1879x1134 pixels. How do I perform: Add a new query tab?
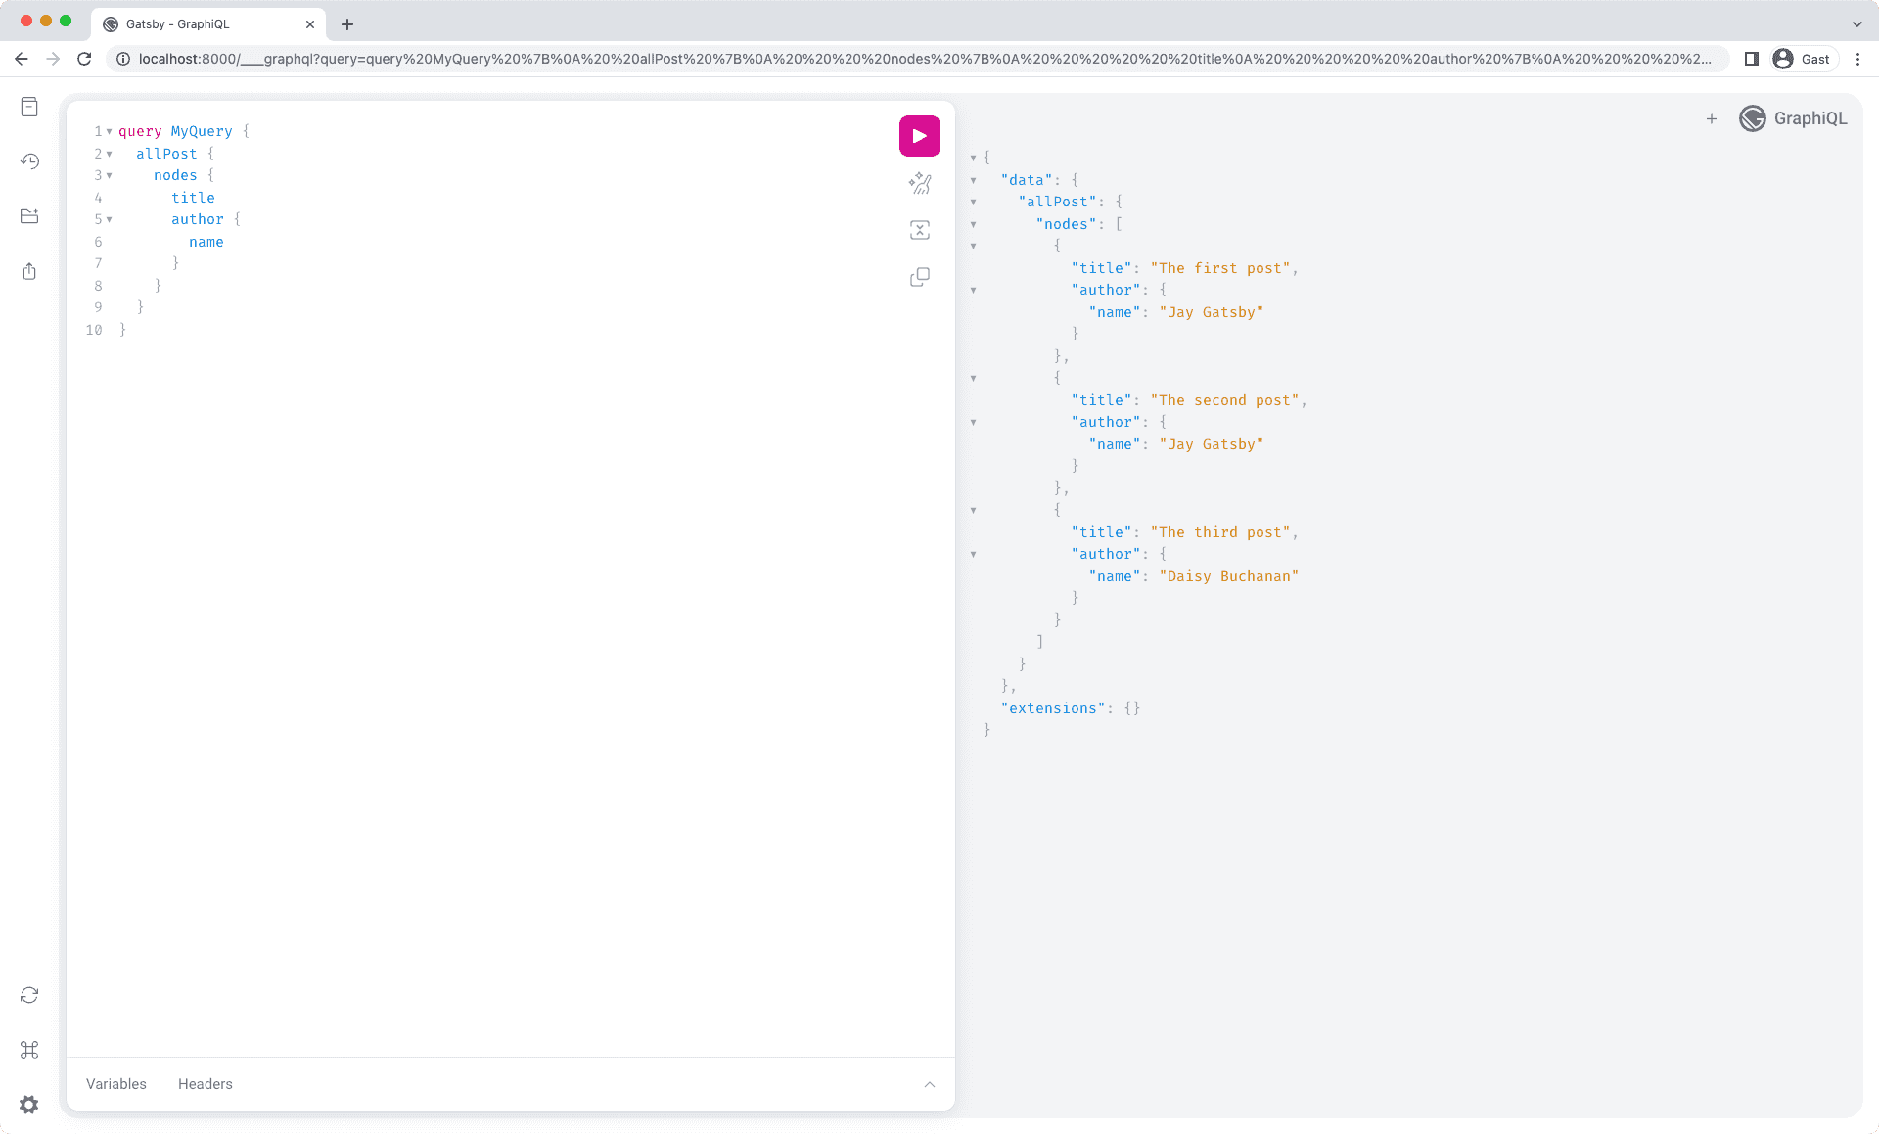click(1711, 118)
